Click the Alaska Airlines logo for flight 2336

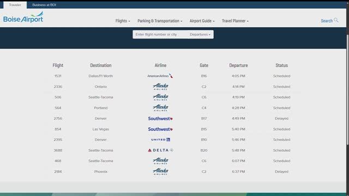point(160,87)
